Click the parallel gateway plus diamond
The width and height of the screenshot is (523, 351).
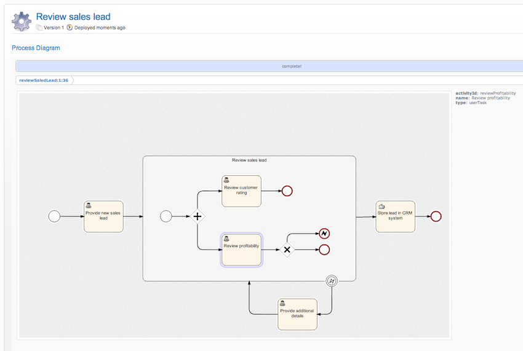pyautogui.click(x=198, y=216)
